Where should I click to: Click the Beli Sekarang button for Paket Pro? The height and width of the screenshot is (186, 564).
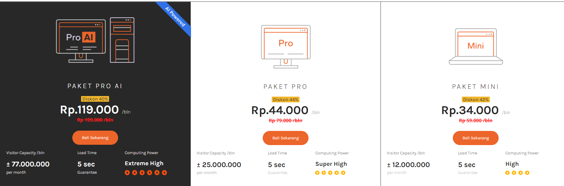pos(285,138)
